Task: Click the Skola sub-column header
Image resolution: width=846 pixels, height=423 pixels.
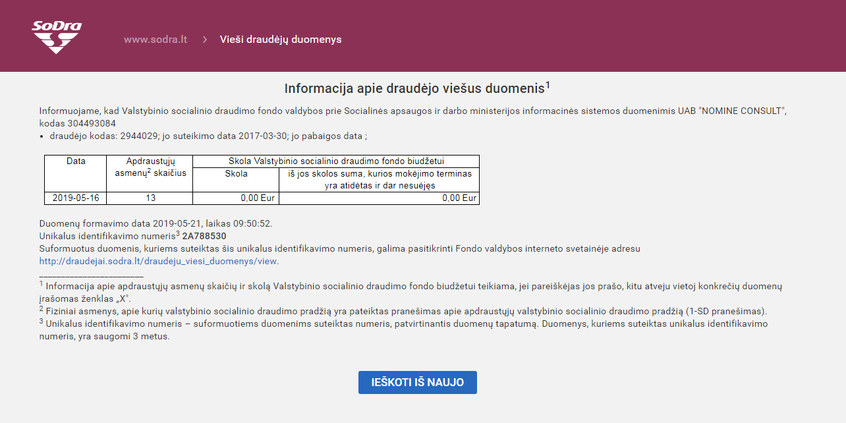Action: [236, 174]
